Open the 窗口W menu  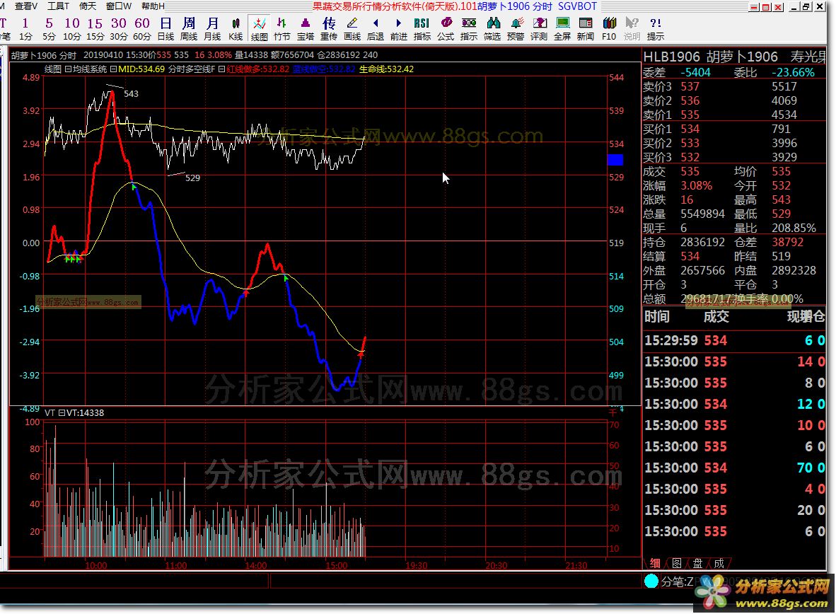118,6
